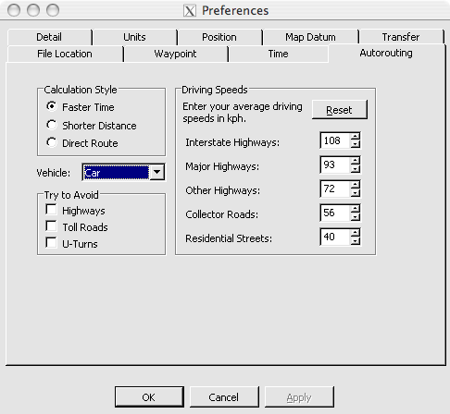Open the Units tab

tap(134, 37)
